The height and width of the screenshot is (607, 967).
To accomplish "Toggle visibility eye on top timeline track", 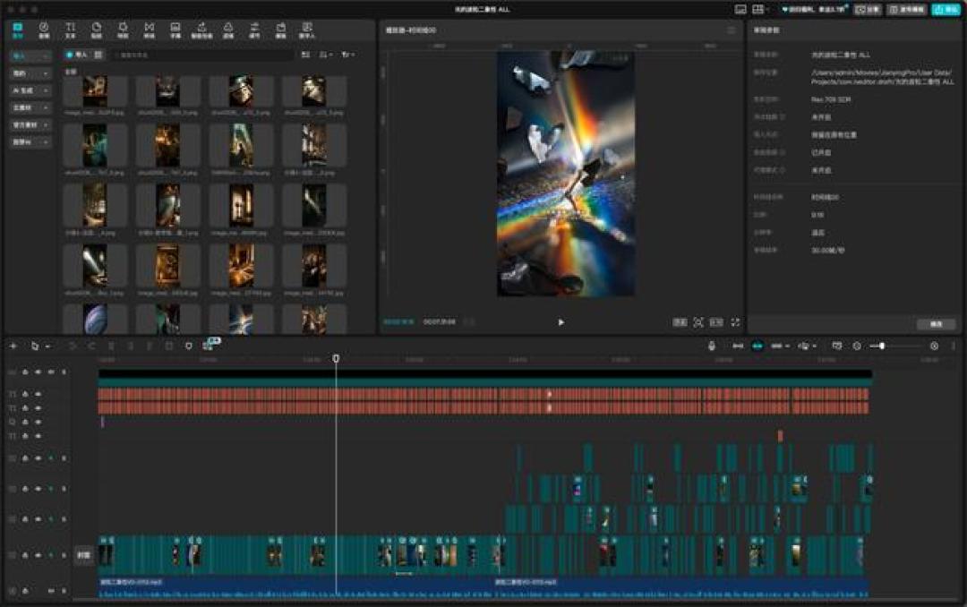I will [39, 372].
